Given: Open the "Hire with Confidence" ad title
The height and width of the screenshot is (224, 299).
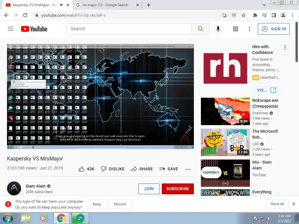Looking at the screenshot, I should click(x=263, y=50).
